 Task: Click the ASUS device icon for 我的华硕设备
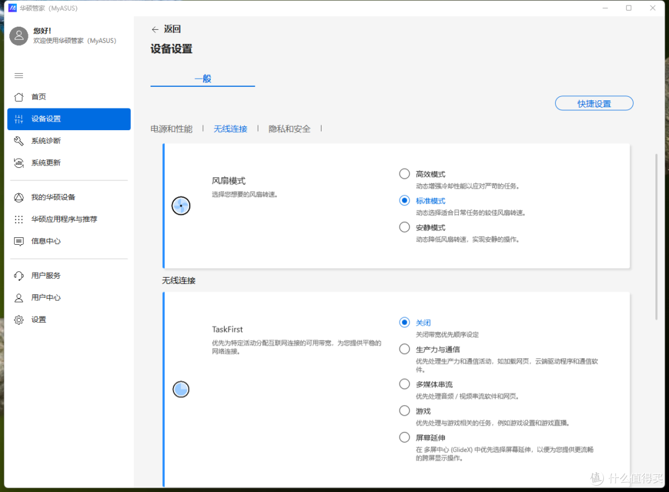click(19, 198)
